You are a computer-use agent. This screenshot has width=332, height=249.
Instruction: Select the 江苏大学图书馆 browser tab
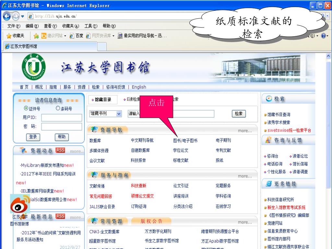[50, 46]
